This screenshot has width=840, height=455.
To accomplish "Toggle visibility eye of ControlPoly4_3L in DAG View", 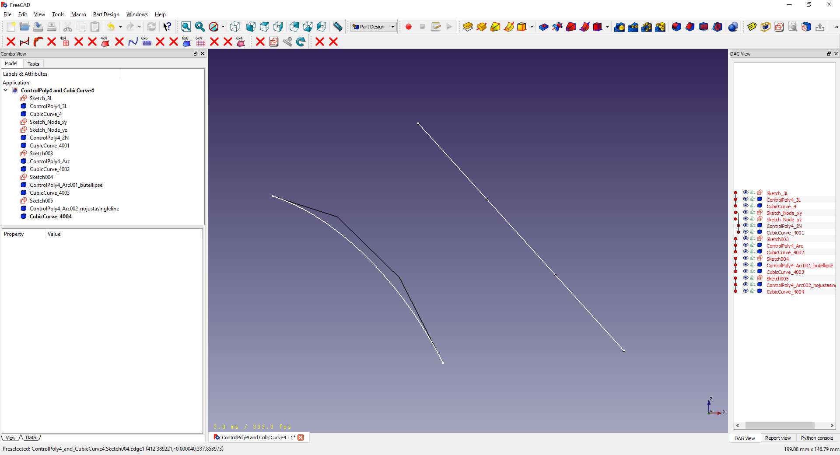I will [745, 199].
